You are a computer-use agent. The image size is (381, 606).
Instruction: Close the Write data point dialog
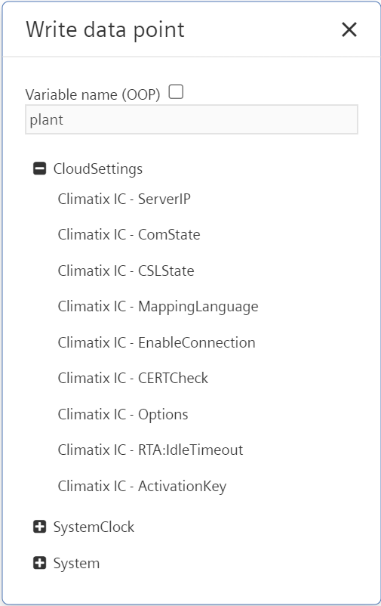coord(349,29)
